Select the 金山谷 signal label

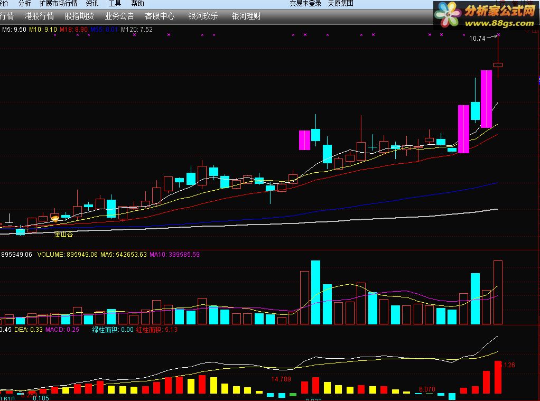(64, 235)
